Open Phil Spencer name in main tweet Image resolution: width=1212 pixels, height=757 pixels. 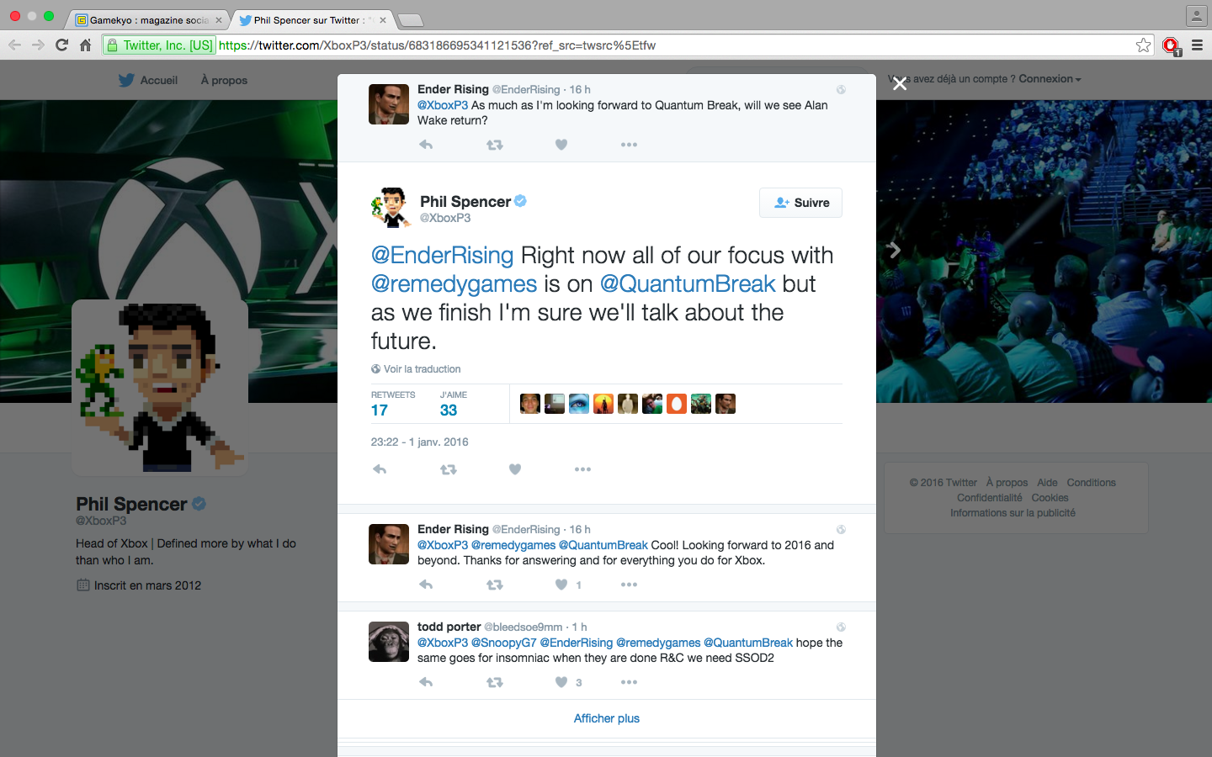tap(465, 202)
